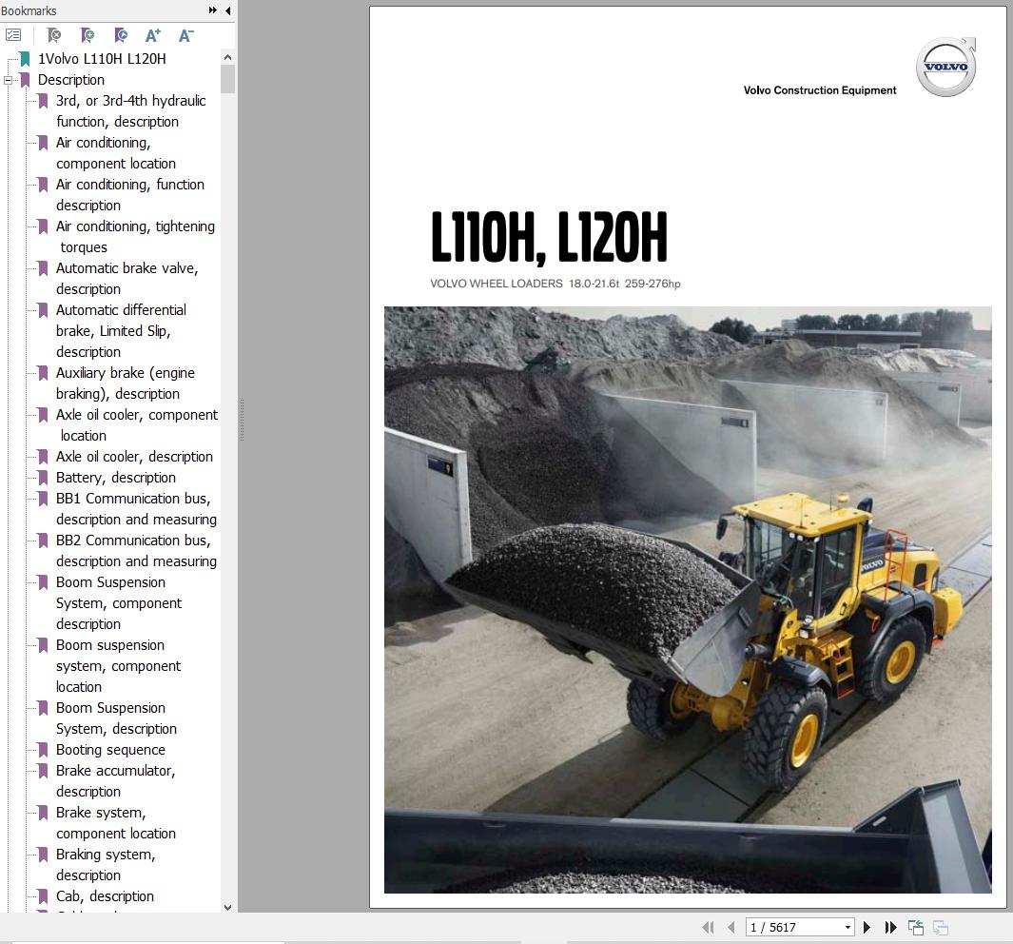Open Air conditioning, component location bookmark
The height and width of the screenshot is (944, 1013).
116,153
